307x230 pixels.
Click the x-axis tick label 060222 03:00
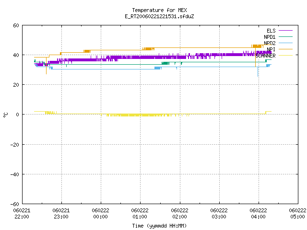[x=219, y=214]
